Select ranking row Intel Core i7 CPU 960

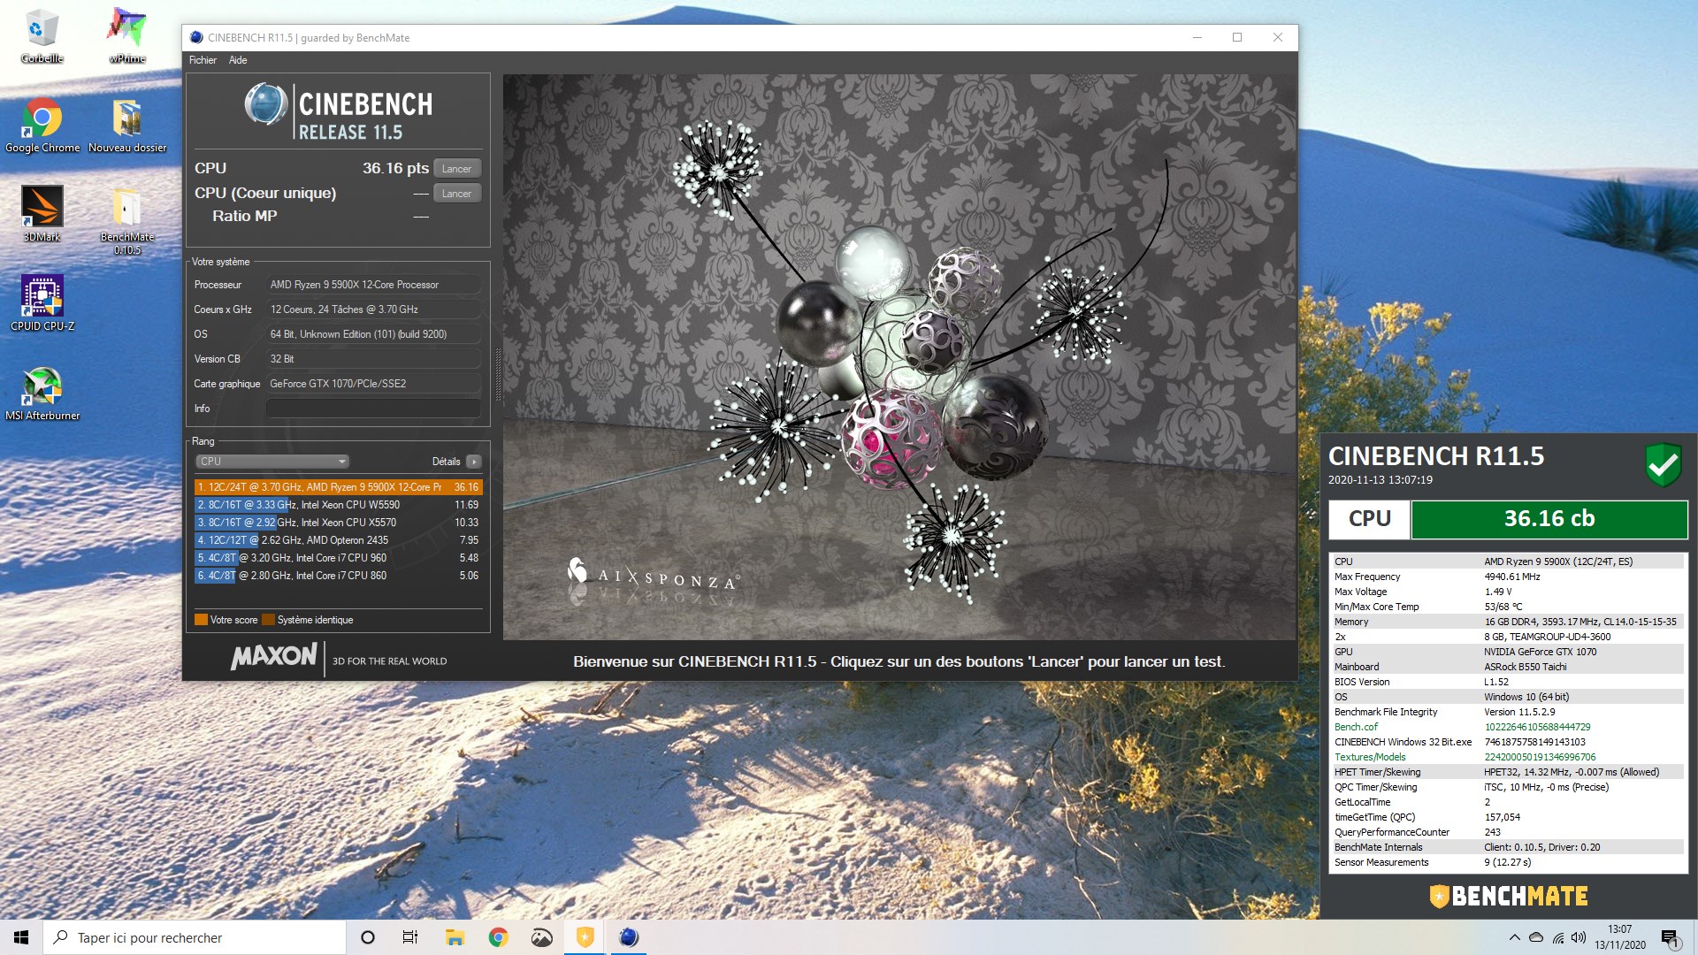point(338,558)
